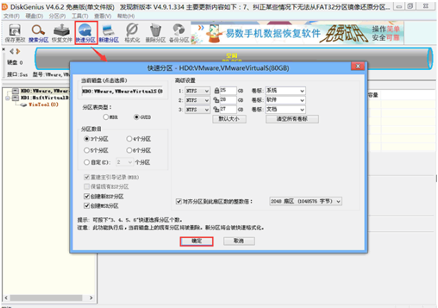The image size is (438, 308).
Task: Toggle the Create new ESP partition checkbox
Action: tap(87, 197)
